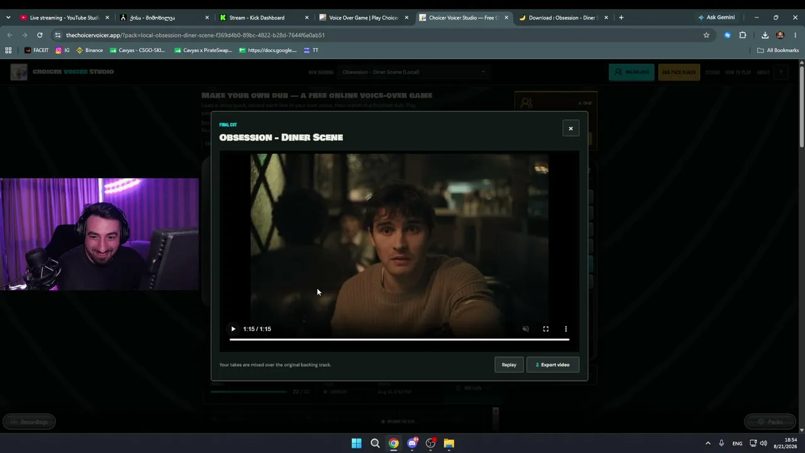Open the network status tray icon
Viewport: 805px width, 453px height.
pyautogui.click(x=753, y=444)
